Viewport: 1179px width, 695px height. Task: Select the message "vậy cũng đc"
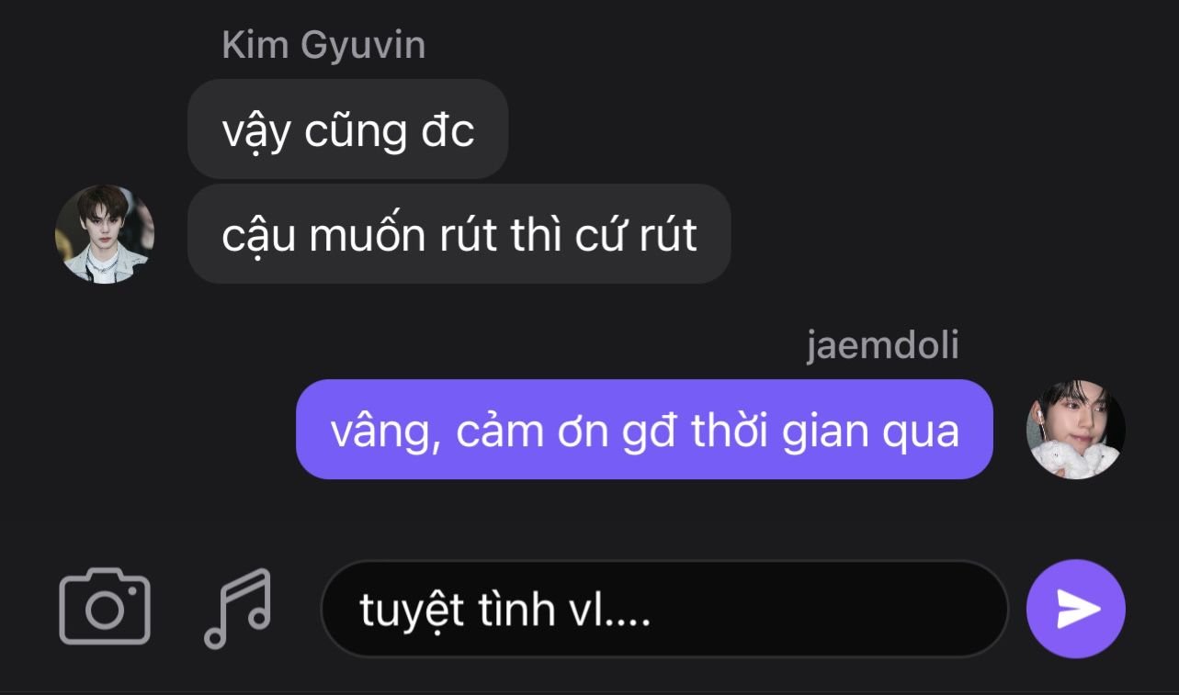point(347,129)
